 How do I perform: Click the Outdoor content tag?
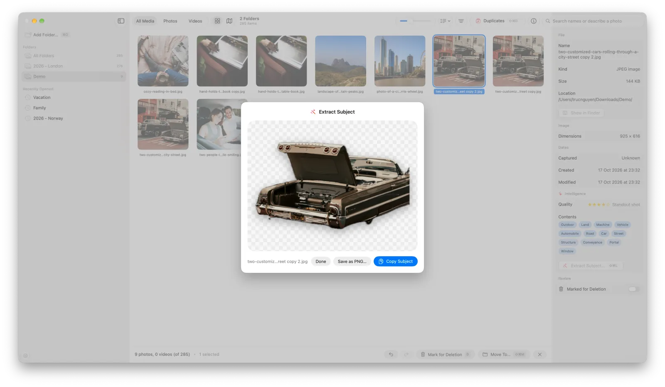point(567,225)
